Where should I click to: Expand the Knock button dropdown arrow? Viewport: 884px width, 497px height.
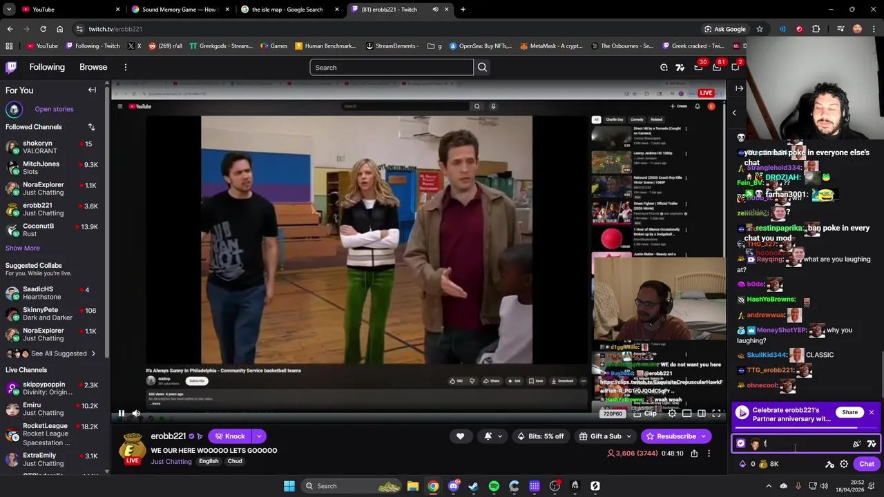click(x=259, y=436)
